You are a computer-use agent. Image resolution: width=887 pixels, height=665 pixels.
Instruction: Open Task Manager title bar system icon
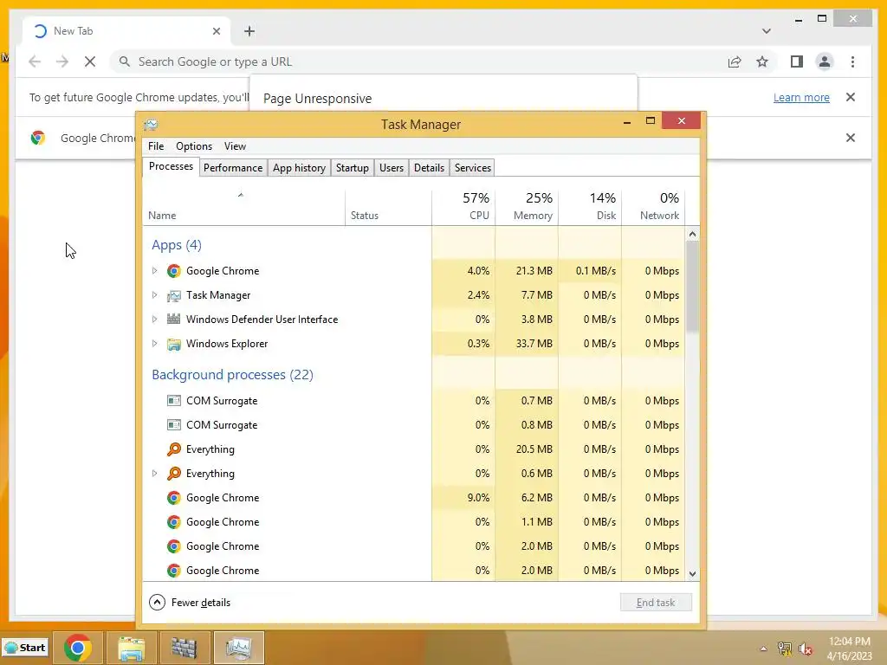[x=151, y=125]
